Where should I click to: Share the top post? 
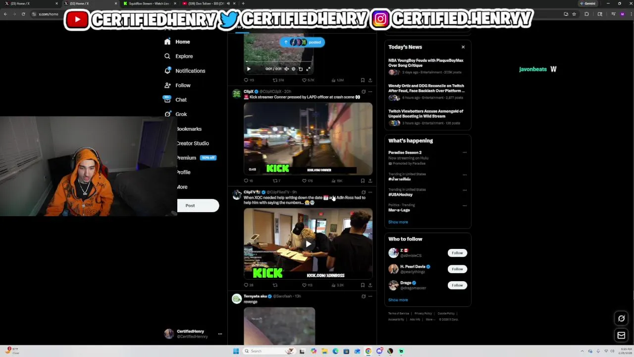(370, 80)
